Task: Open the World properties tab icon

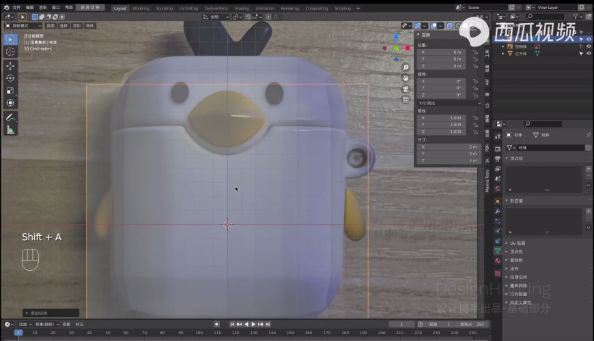Action: click(498, 188)
